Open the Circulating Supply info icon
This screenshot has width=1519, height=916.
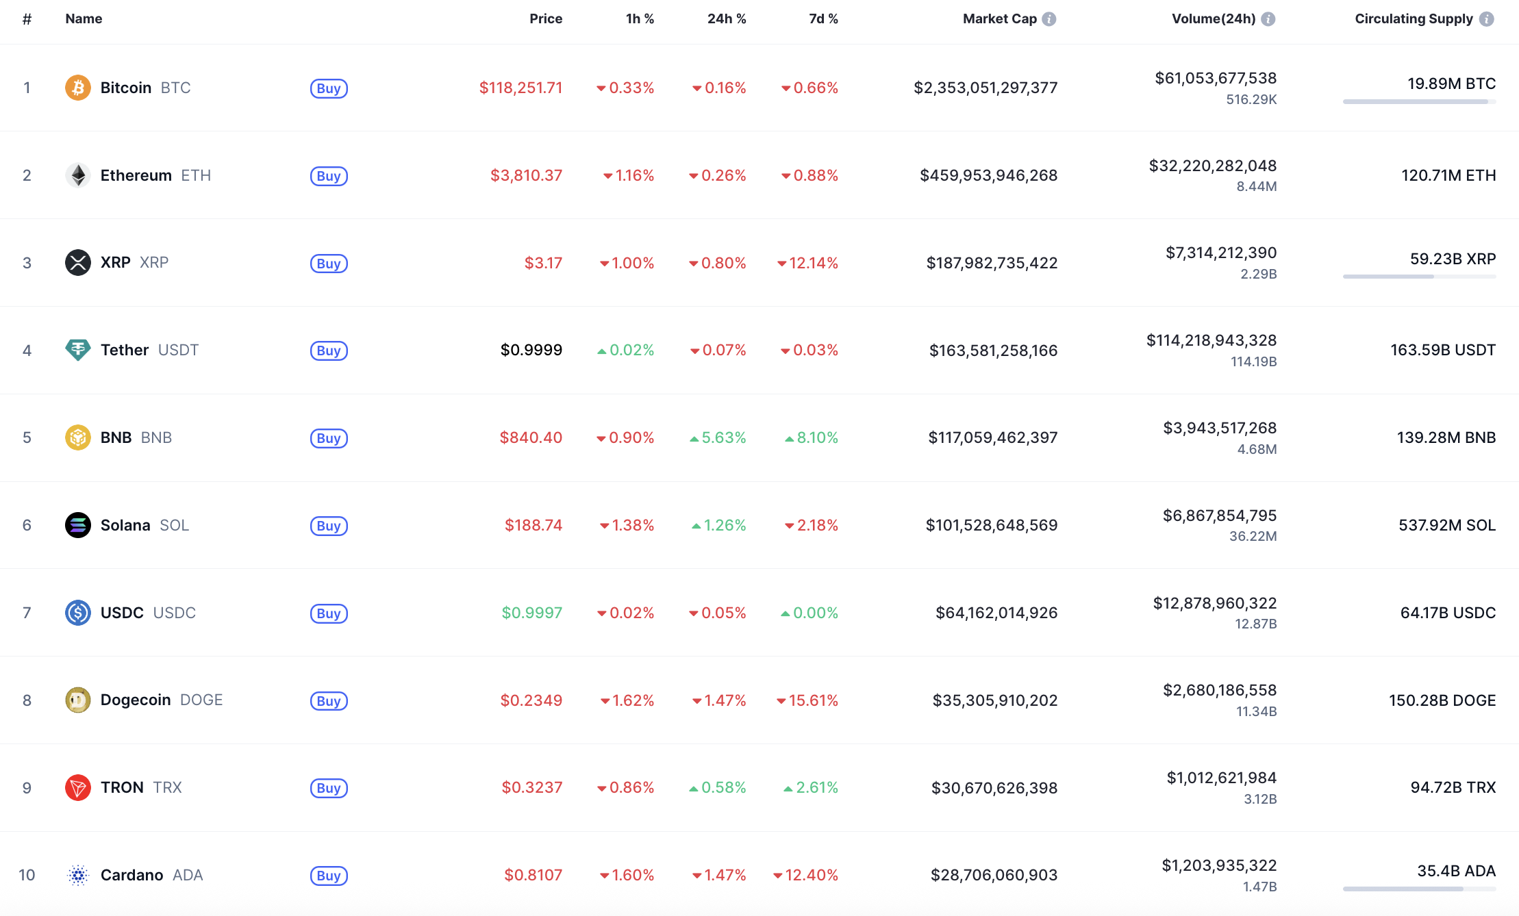[1486, 19]
